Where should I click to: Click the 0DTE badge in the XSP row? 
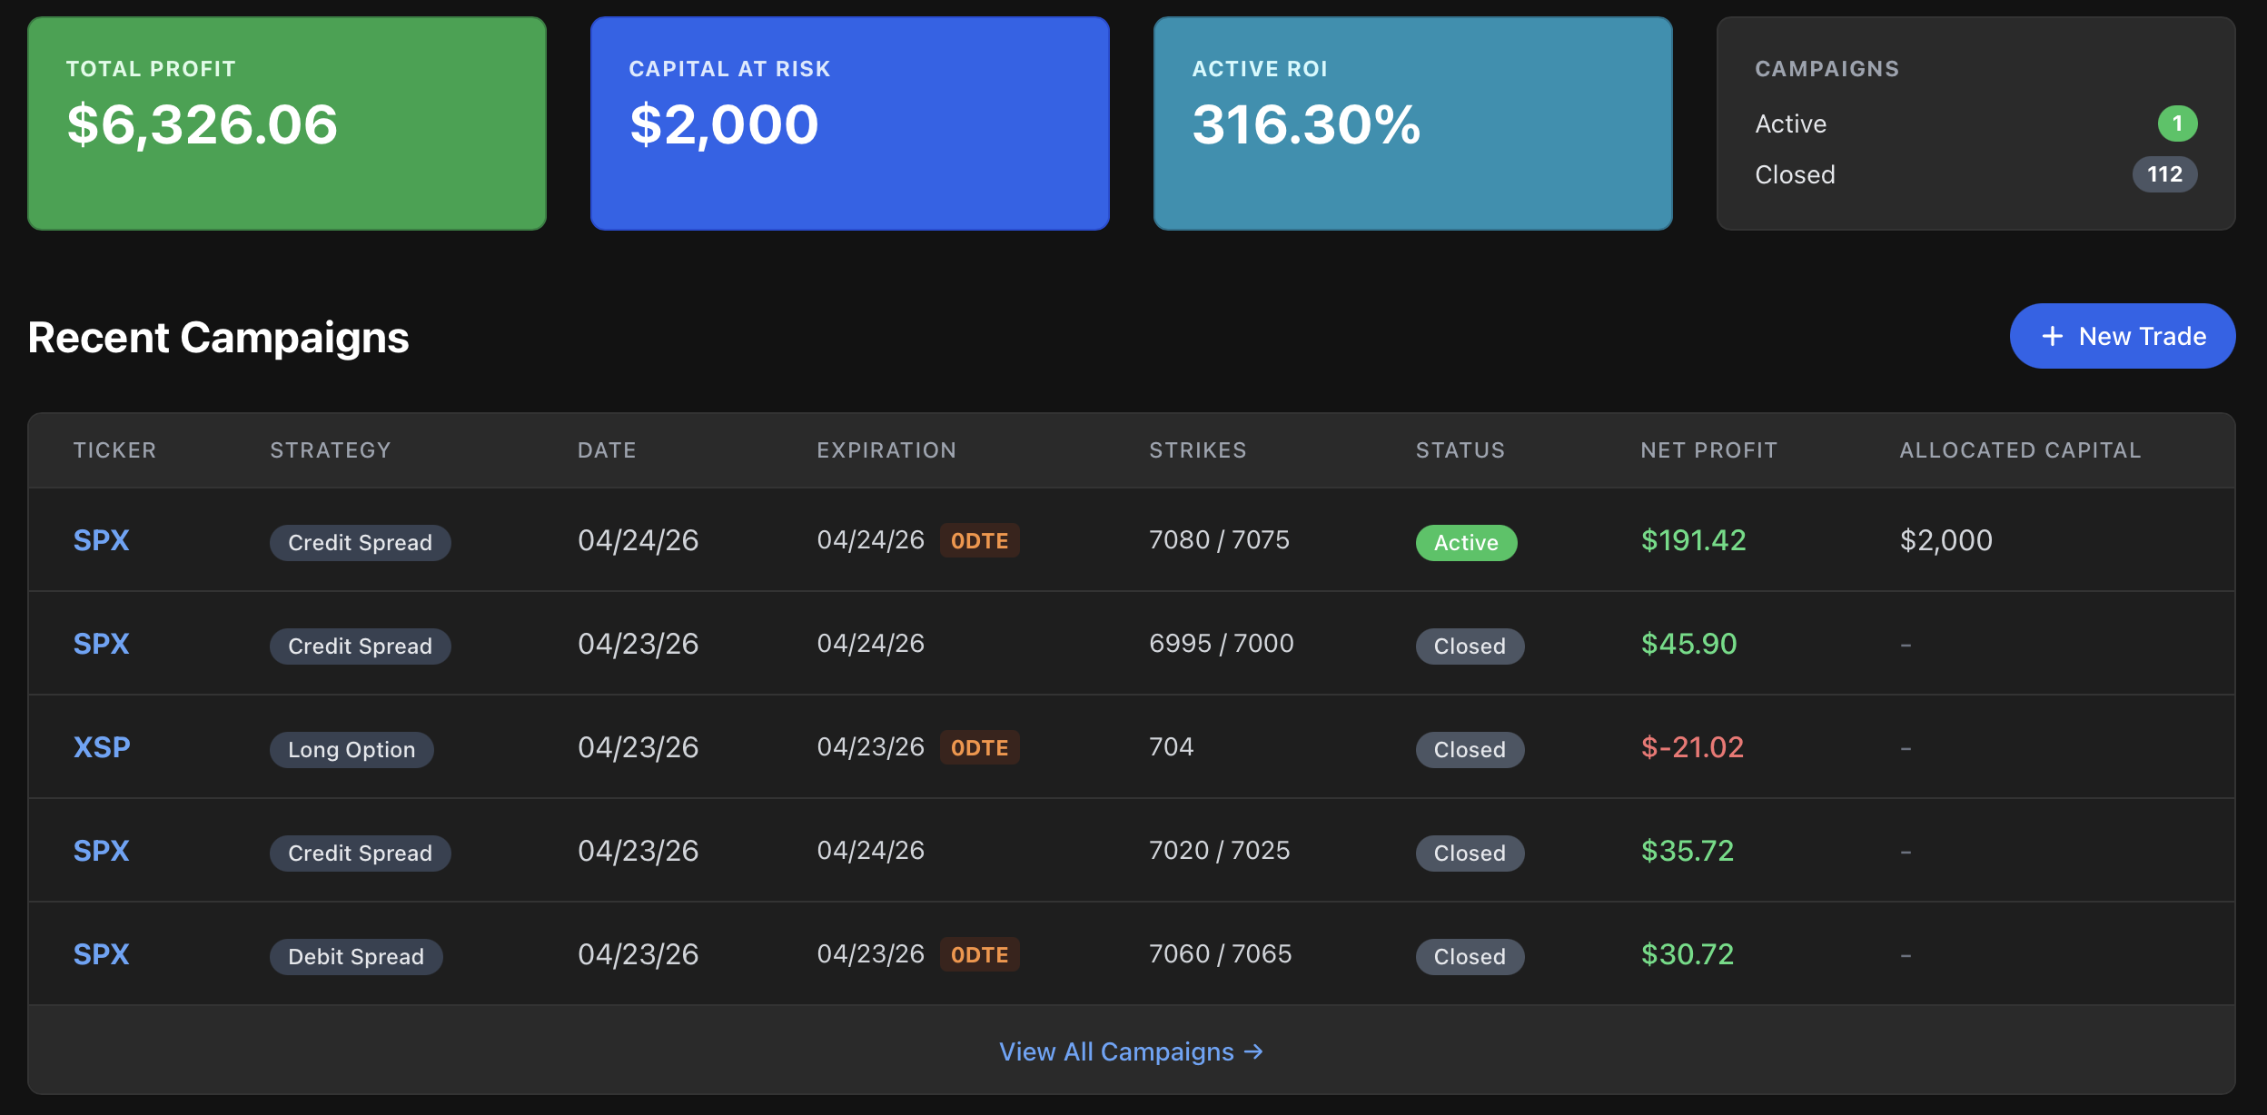point(979,748)
